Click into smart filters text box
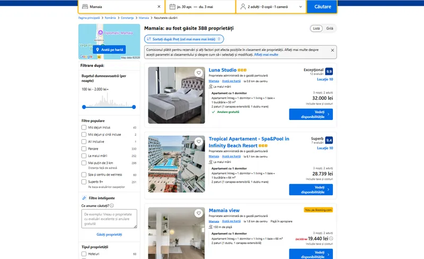 (x=109, y=219)
